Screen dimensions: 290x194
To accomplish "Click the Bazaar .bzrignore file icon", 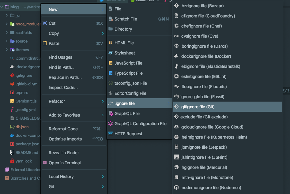I will pos(176,6).
